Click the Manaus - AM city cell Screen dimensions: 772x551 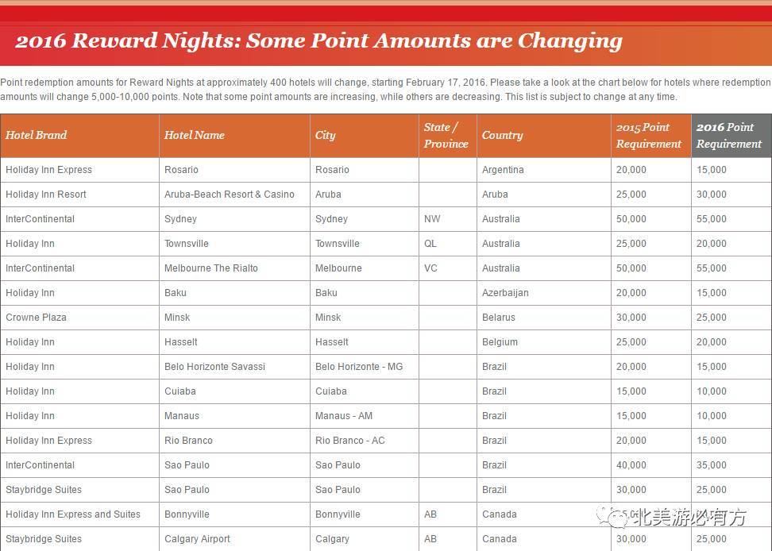(365, 416)
